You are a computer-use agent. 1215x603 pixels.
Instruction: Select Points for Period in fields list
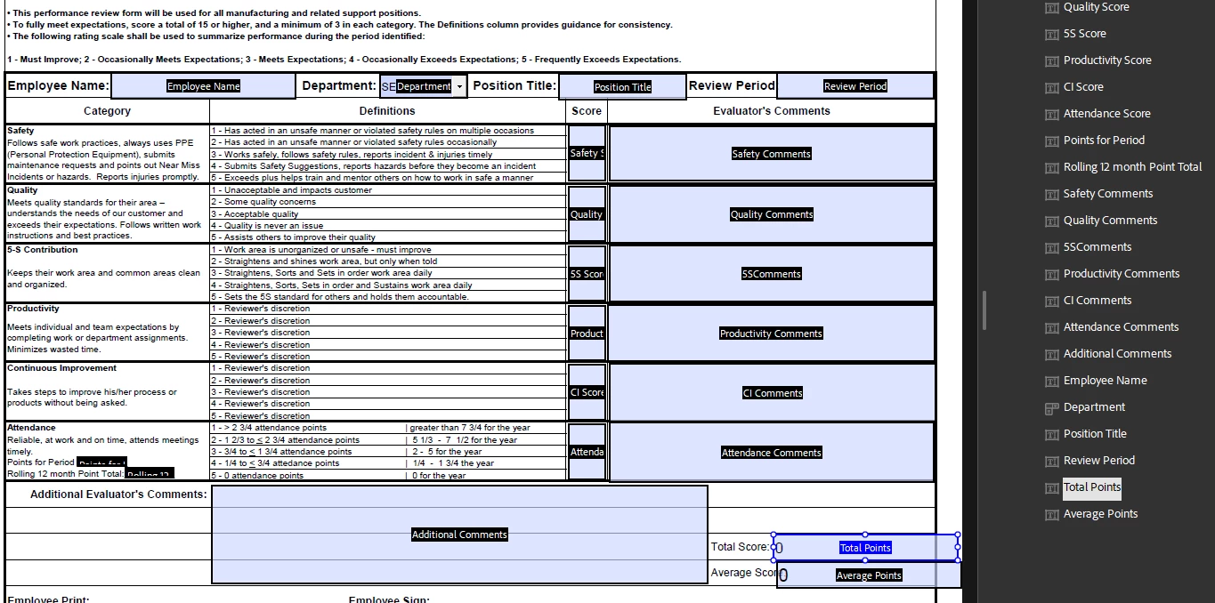coord(1104,141)
